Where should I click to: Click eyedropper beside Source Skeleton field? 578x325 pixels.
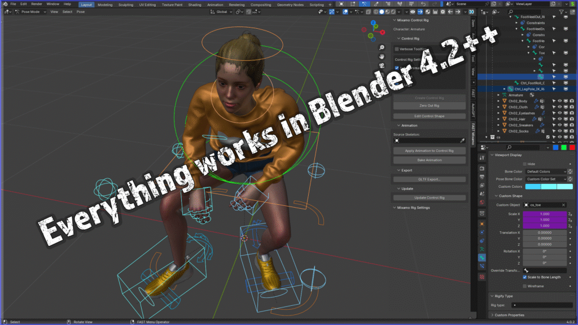click(x=462, y=140)
